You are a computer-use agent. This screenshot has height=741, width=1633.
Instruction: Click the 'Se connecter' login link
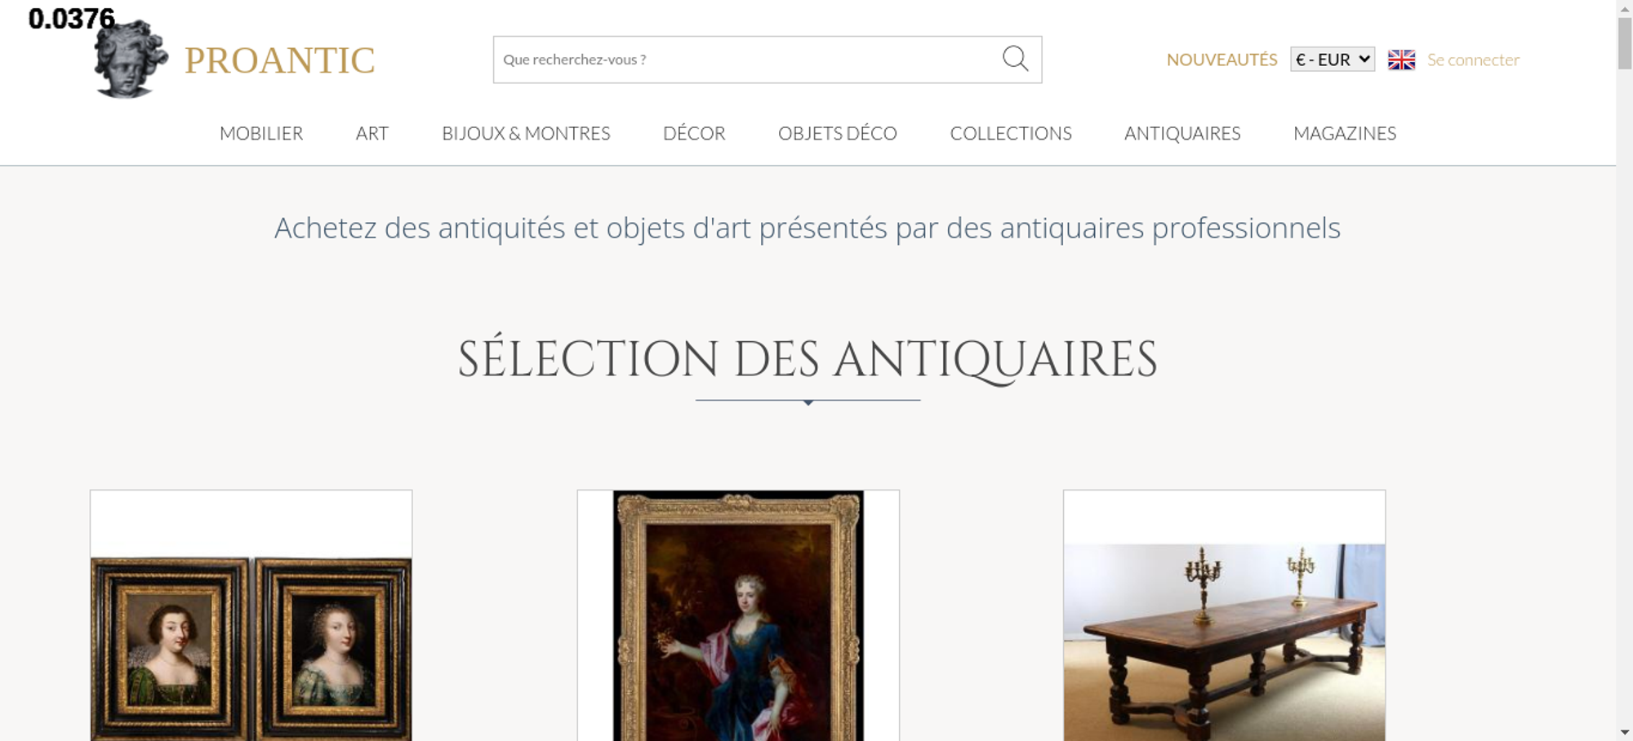point(1473,60)
